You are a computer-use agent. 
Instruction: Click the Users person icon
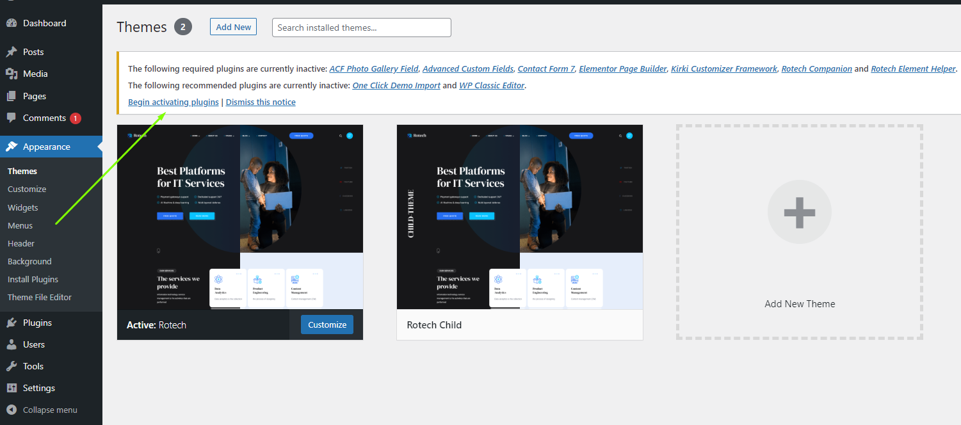pos(12,344)
